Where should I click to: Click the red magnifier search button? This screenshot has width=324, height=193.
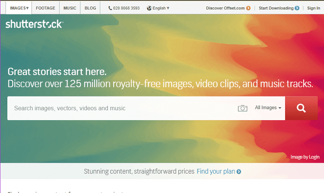pos(301,108)
